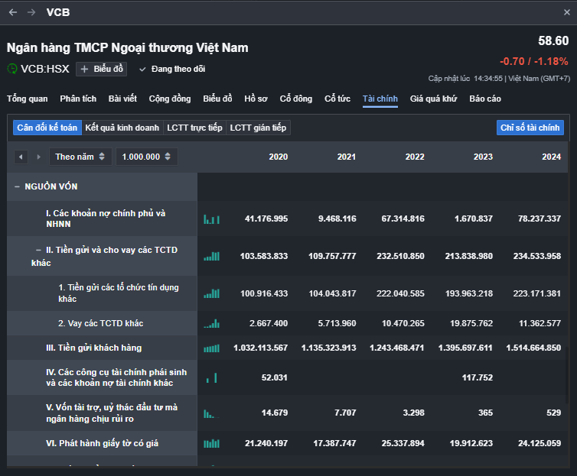Switch to Kết quả kinh doanh statement
The width and height of the screenshot is (577, 476).
[122, 128]
